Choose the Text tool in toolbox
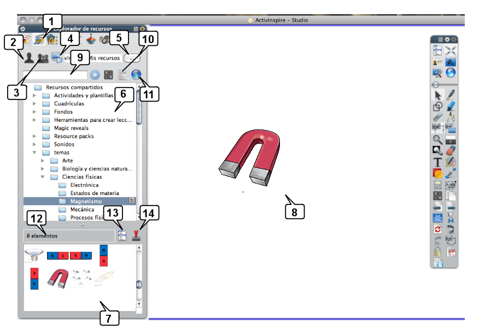Image resolution: width=491 pixels, height=336 pixels. click(x=437, y=162)
